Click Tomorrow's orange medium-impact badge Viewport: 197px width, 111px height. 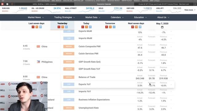click(110, 27)
